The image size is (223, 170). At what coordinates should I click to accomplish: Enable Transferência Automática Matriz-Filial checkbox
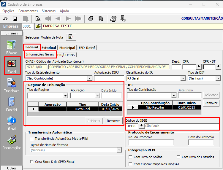[31, 139]
